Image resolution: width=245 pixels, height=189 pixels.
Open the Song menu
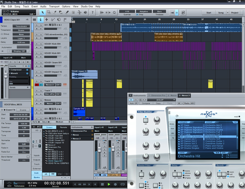click(x=17, y=6)
